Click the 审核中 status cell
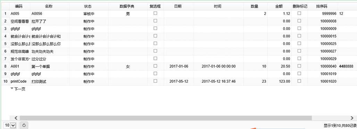The image size is (357, 129). [89, 14]
